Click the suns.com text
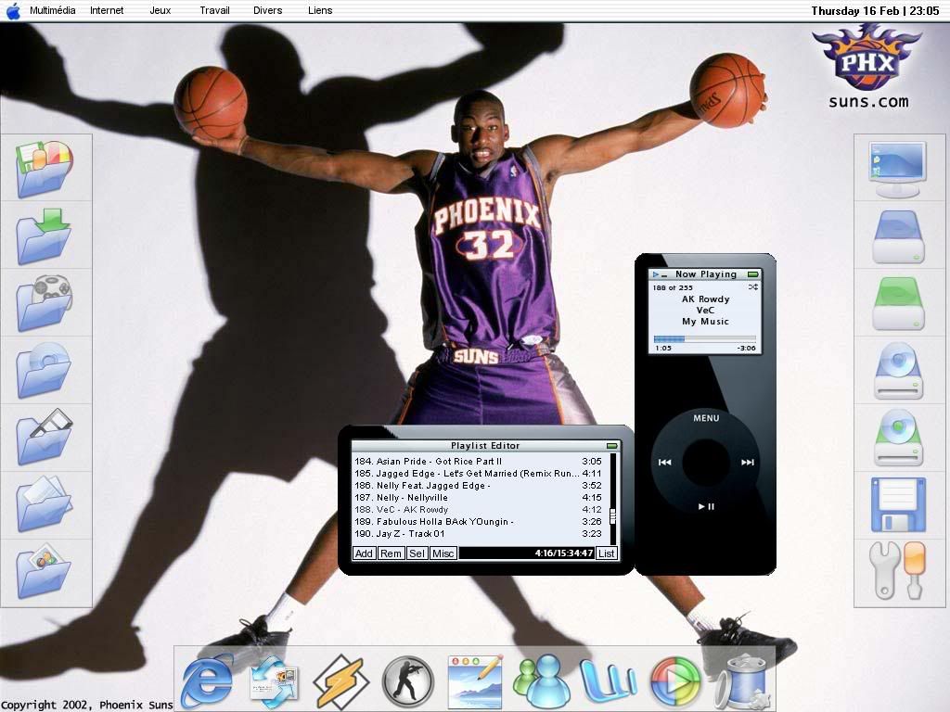Viewport: 950px width, 712px height. pyautogui.click(x=868, y=102)
